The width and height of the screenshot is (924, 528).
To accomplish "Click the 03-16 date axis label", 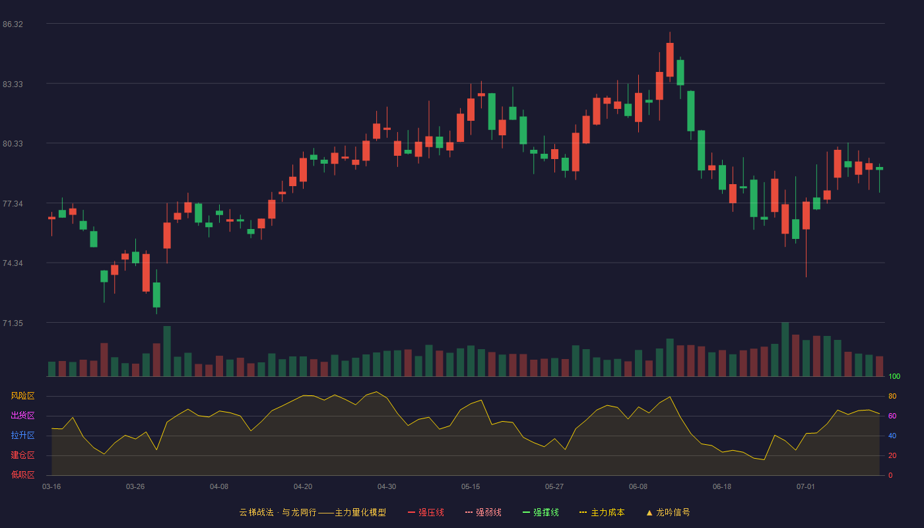I will [51, 486].
